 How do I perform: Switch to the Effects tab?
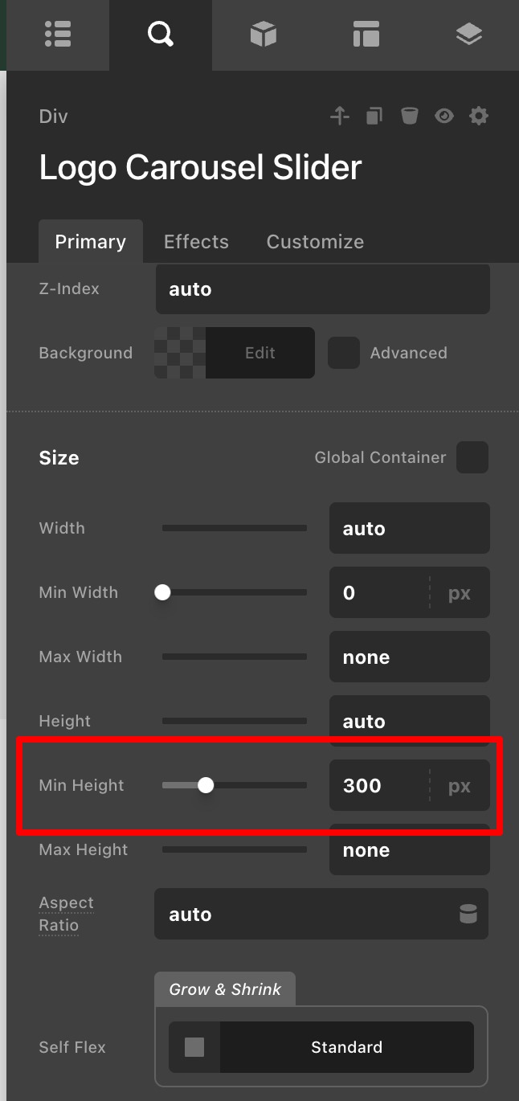[196, 242]
